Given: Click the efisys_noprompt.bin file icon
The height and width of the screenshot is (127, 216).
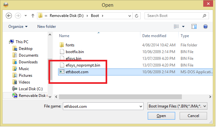Looking at the screenshot, I should pos(62,65).
